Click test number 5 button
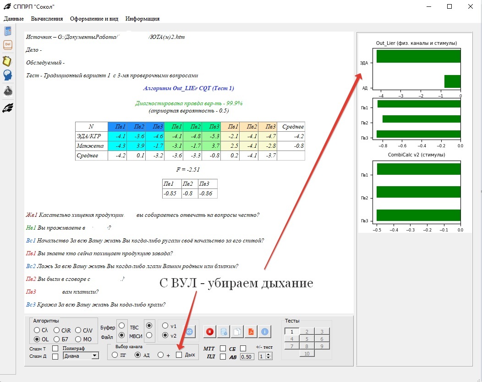 click(x=307, y=339)
